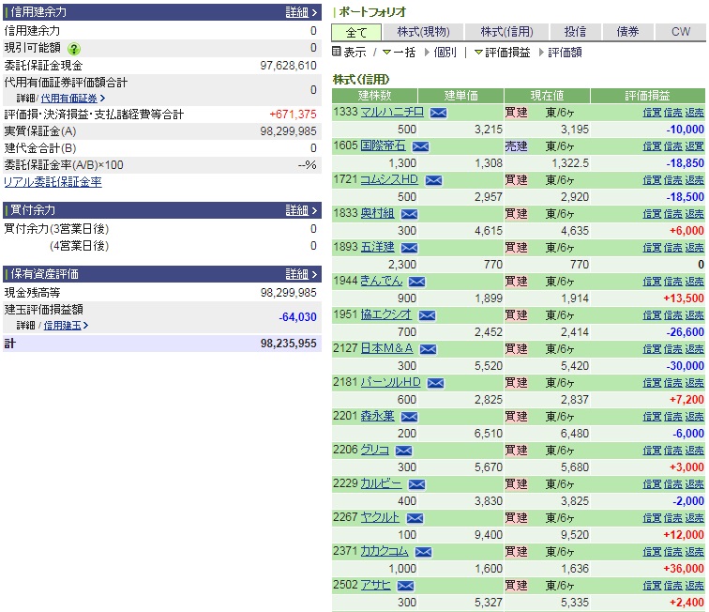Click the mail icon next to パーソルHD
The image size is (709, 612).
[435, 383]
